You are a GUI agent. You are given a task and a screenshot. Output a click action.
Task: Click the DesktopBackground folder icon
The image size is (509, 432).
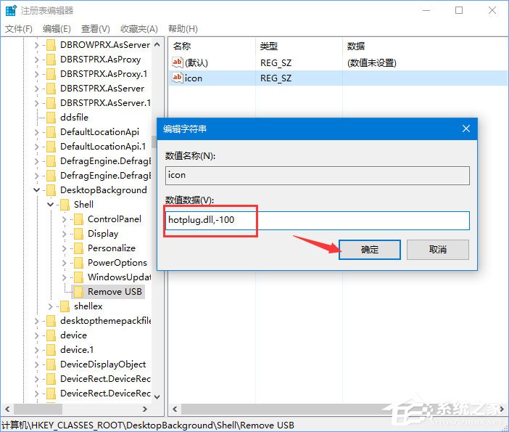[51, 190]
